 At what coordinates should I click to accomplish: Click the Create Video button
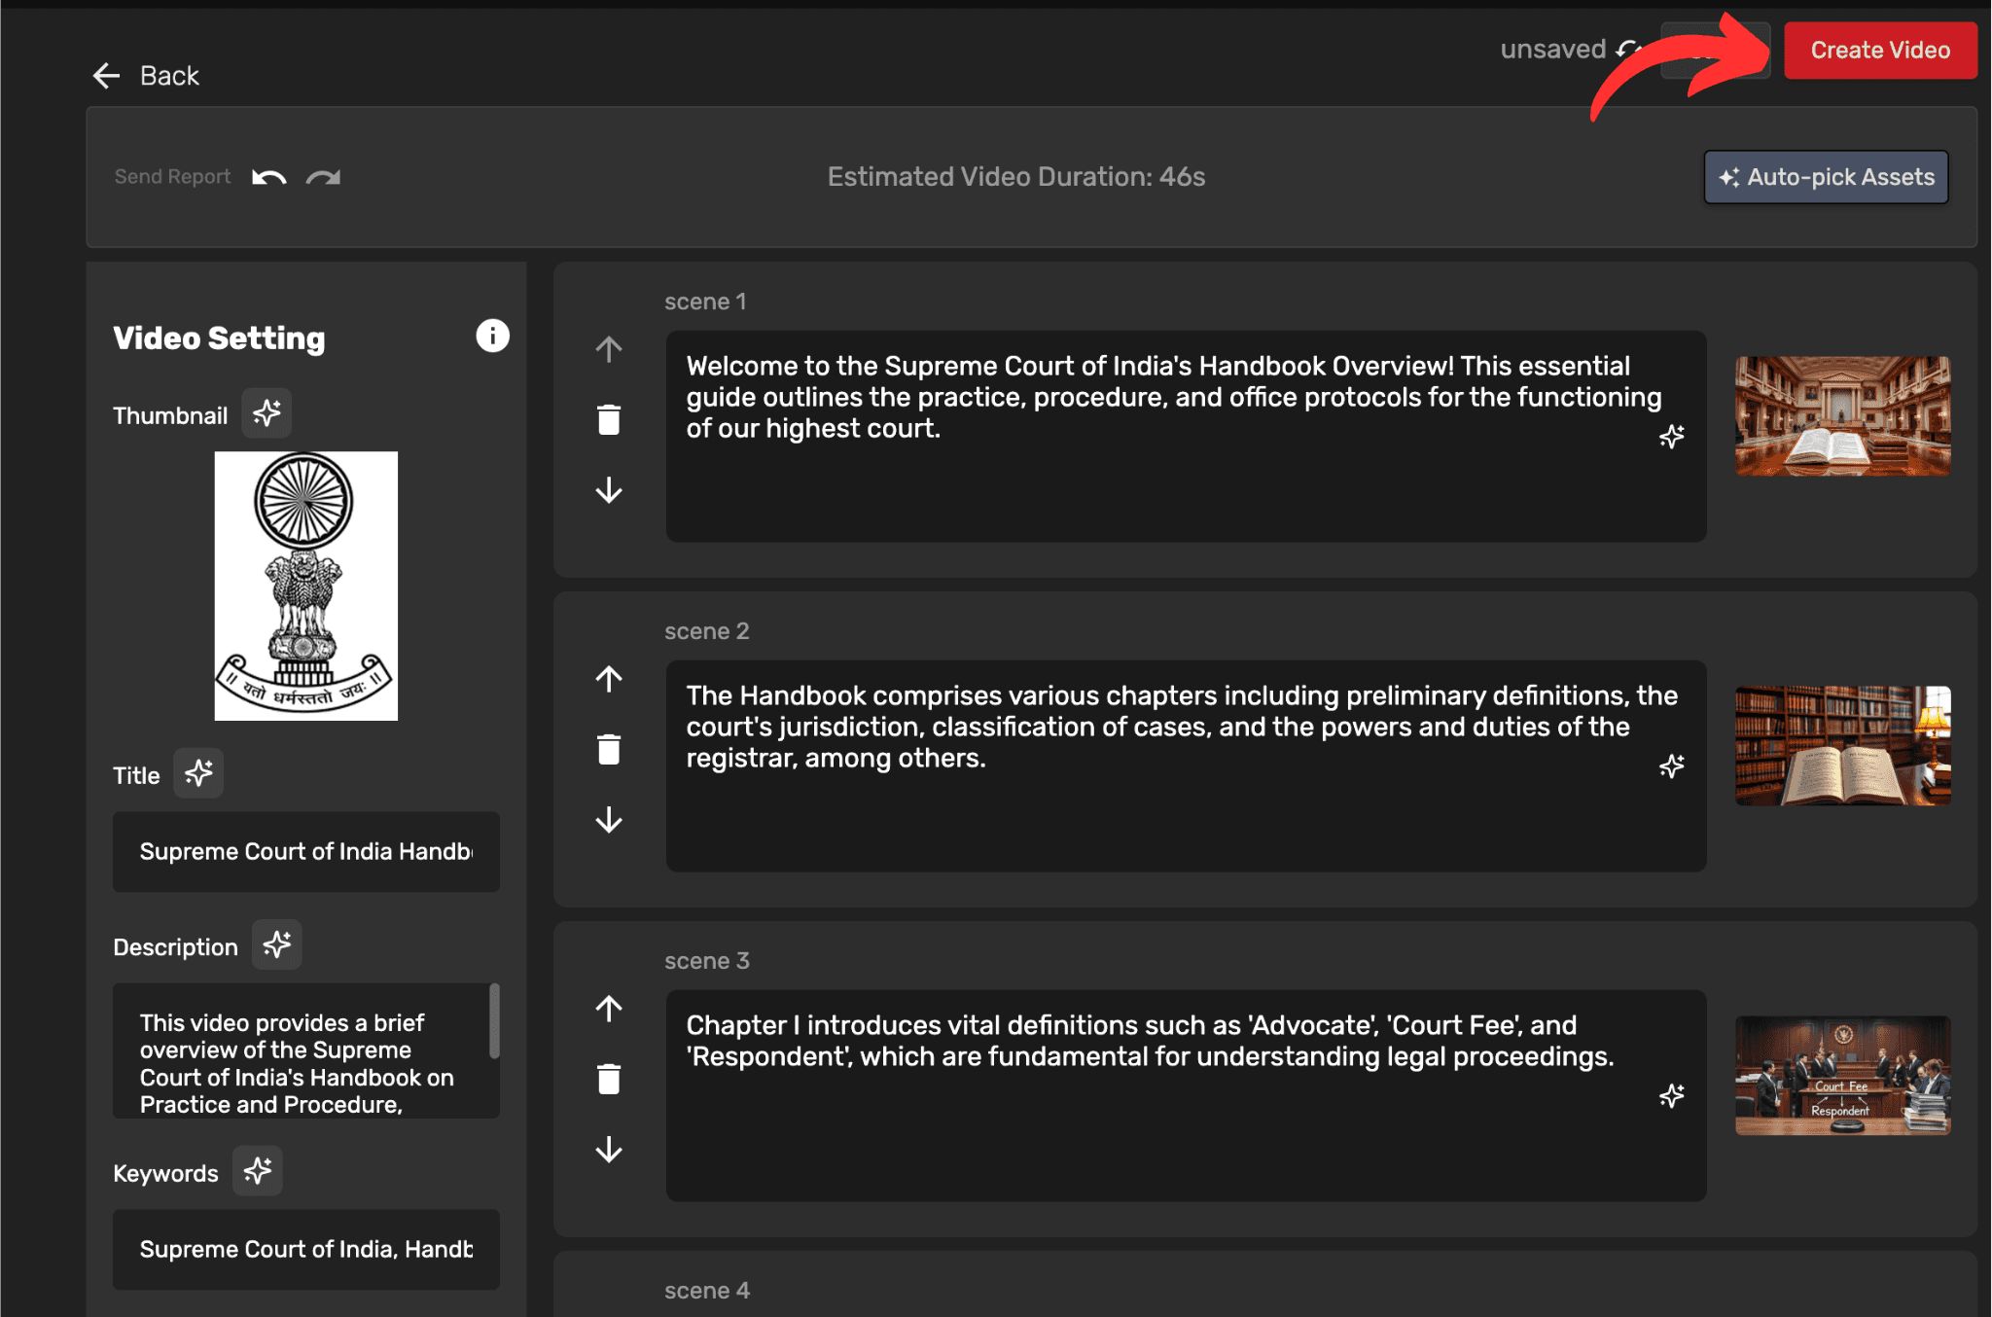1880,51
